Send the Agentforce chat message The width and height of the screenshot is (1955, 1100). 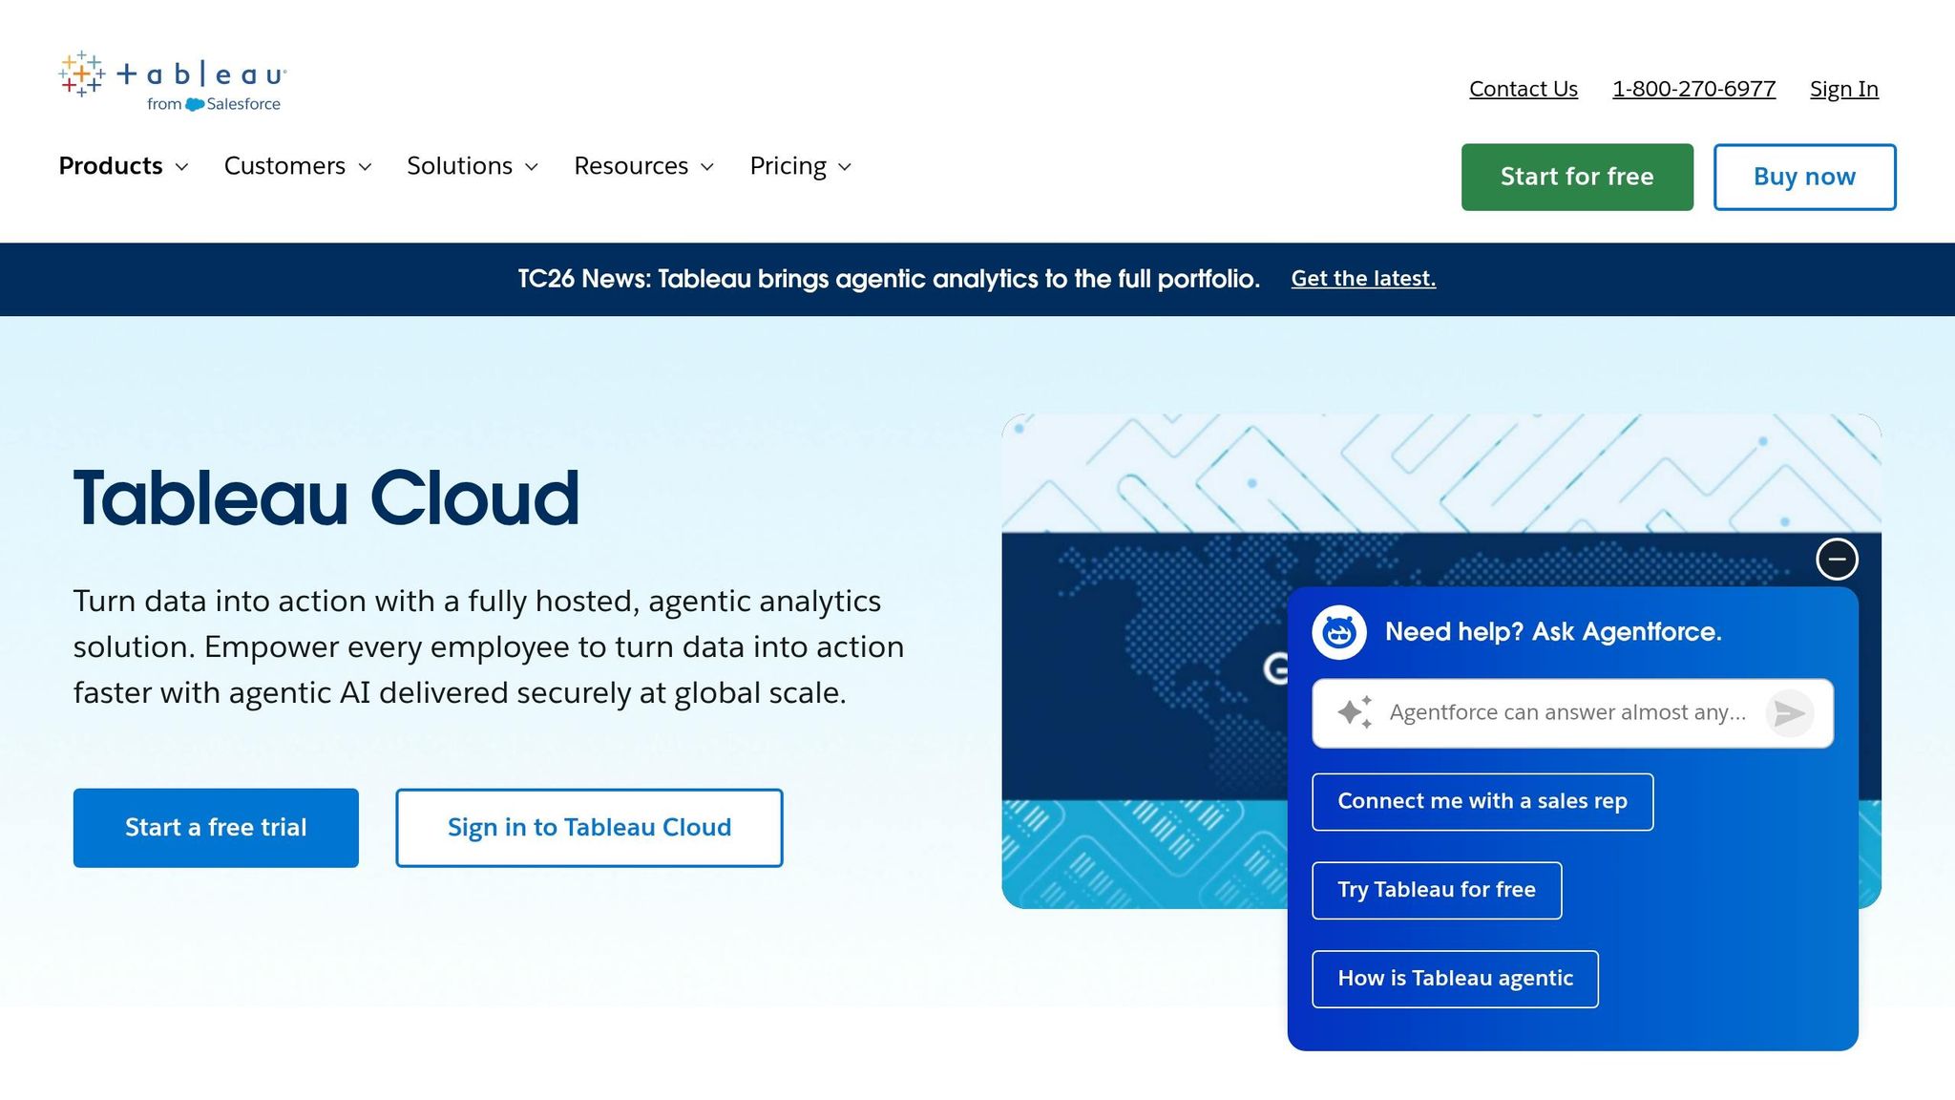tap(1789, 713)
